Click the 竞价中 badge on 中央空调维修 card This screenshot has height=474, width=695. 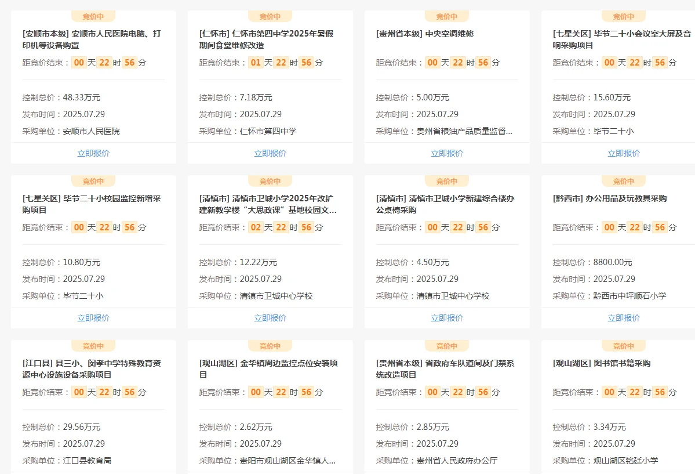(446, 16)
